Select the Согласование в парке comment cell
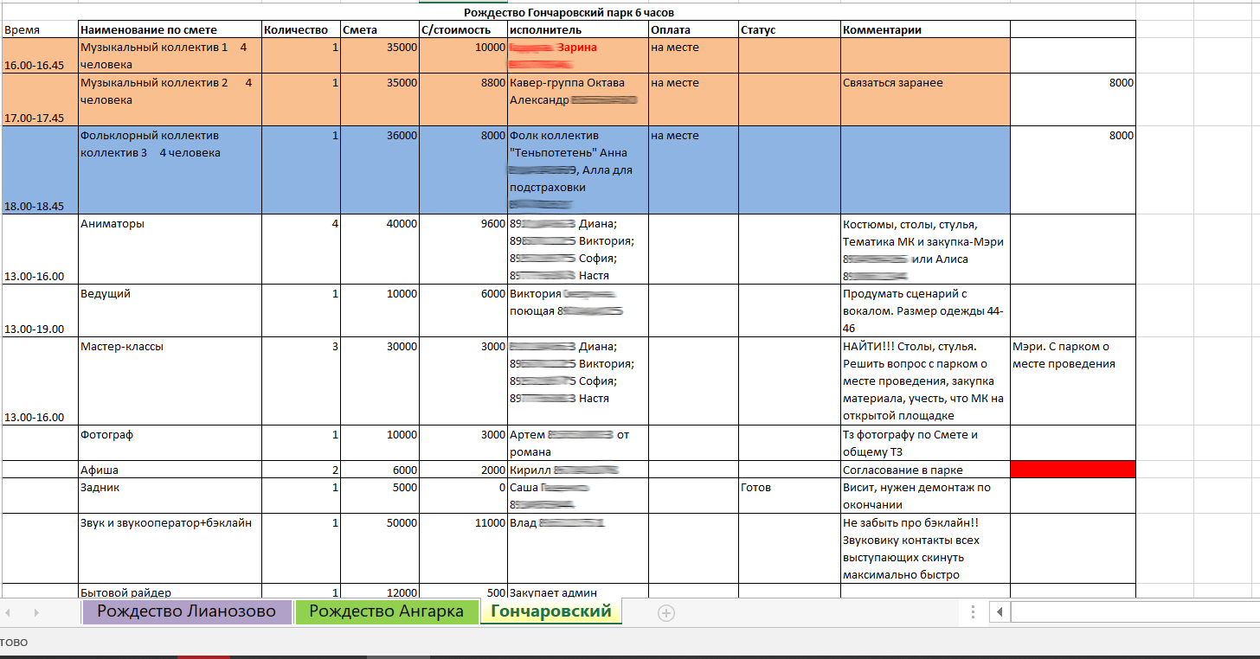This screenshot has height=659, width=1260. pos(924,470)
